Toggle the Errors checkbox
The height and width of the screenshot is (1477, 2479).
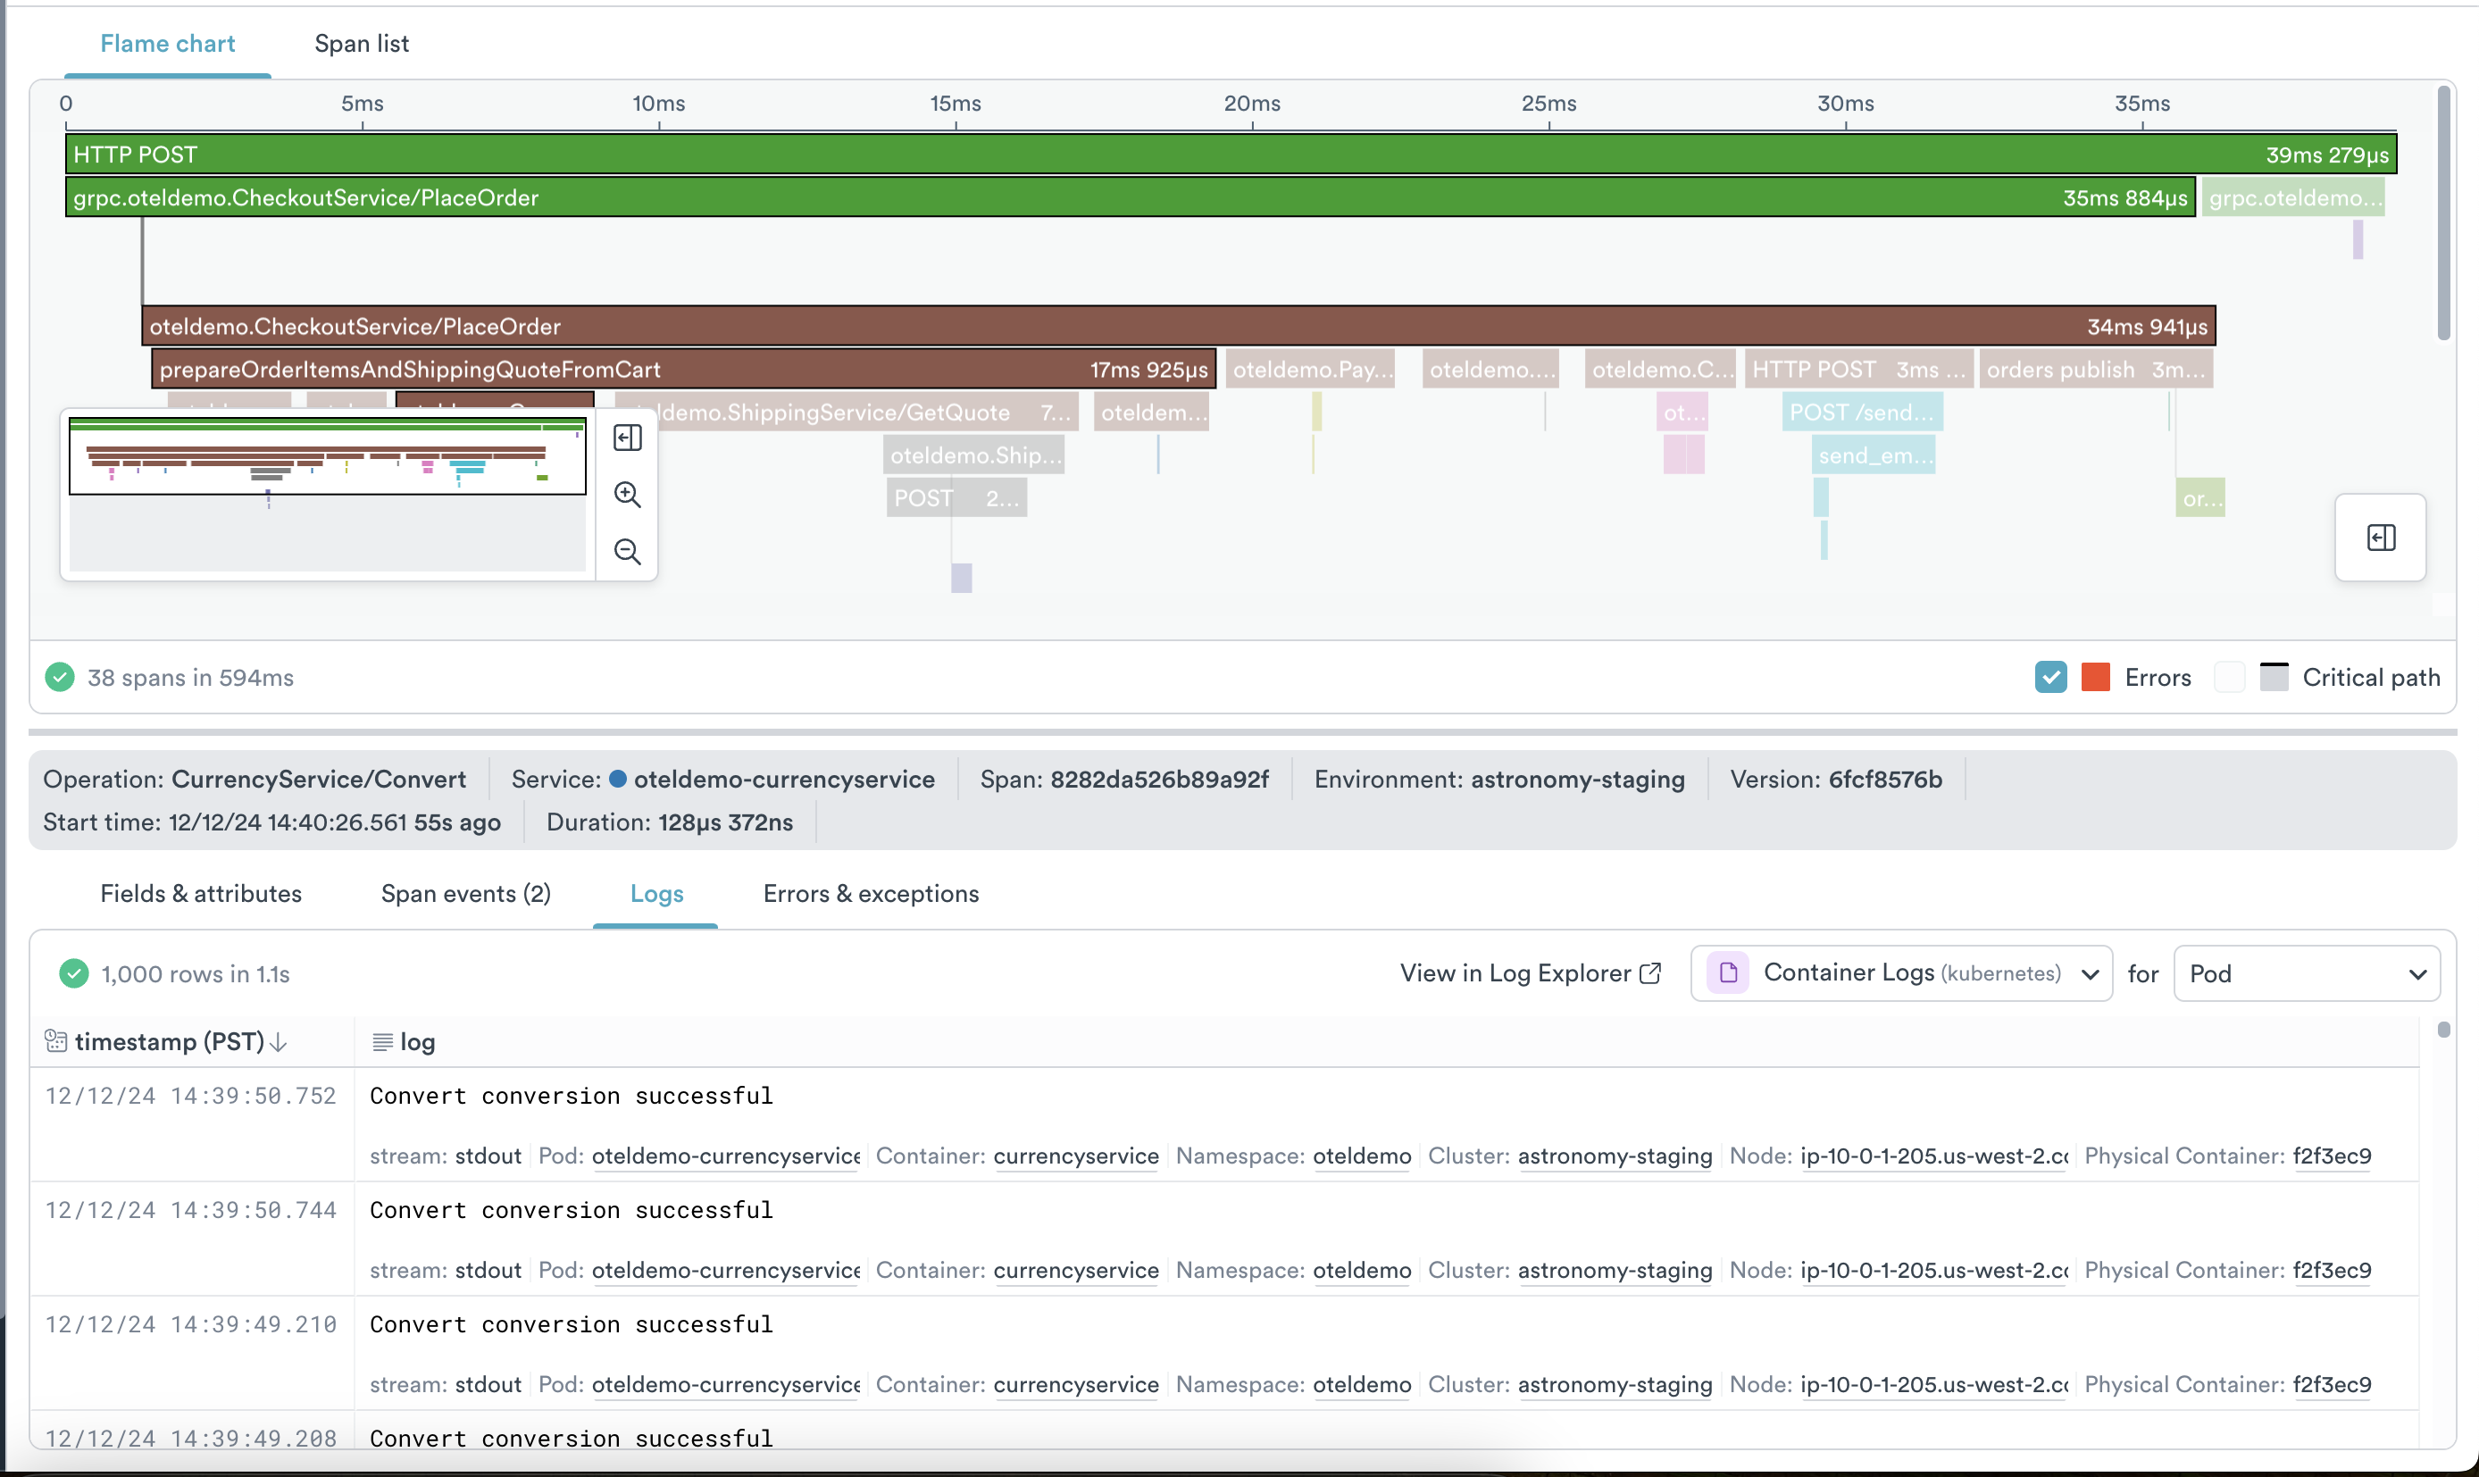pyautogui.click(x=2050, y=677)
